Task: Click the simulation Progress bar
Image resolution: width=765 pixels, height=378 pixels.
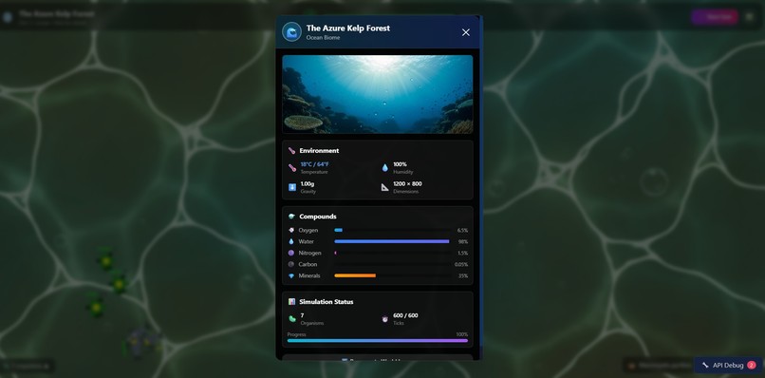Action: click(377, 340)
